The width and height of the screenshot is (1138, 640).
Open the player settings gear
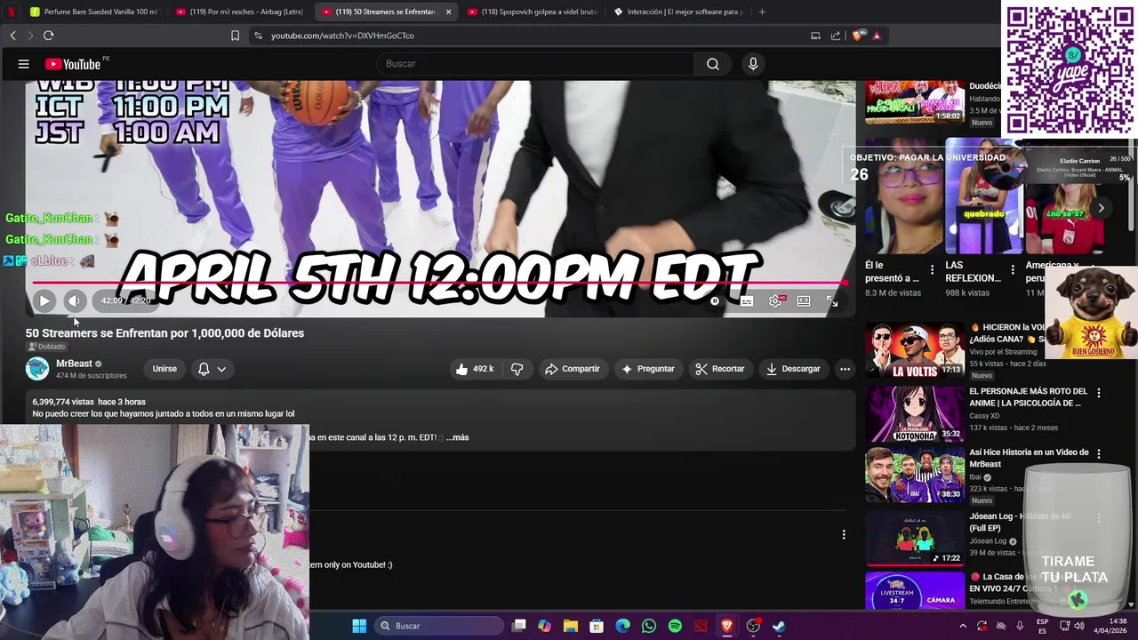point(776,301)
